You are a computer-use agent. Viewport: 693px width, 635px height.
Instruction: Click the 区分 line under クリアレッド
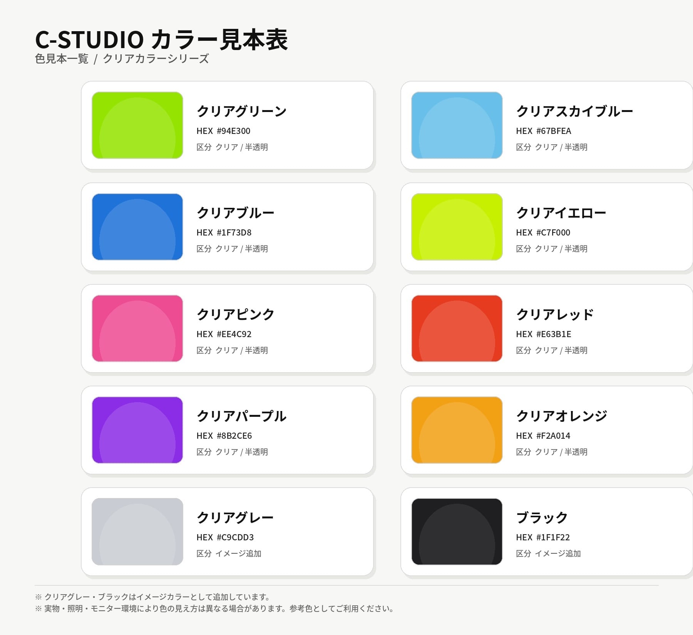tap(552, 350)
